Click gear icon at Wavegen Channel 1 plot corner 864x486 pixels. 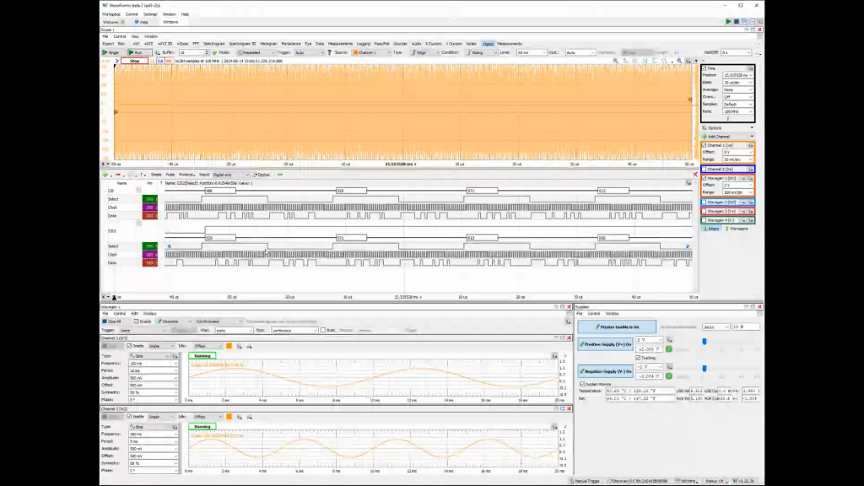coord(554,356)
